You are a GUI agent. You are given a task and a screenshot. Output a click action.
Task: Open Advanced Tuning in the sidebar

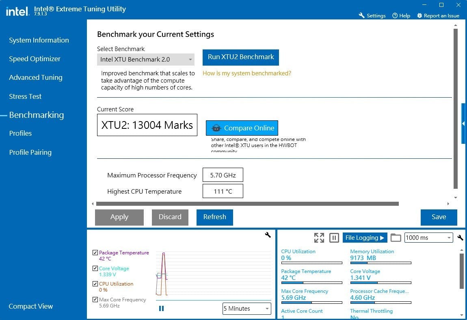[36, 77]
